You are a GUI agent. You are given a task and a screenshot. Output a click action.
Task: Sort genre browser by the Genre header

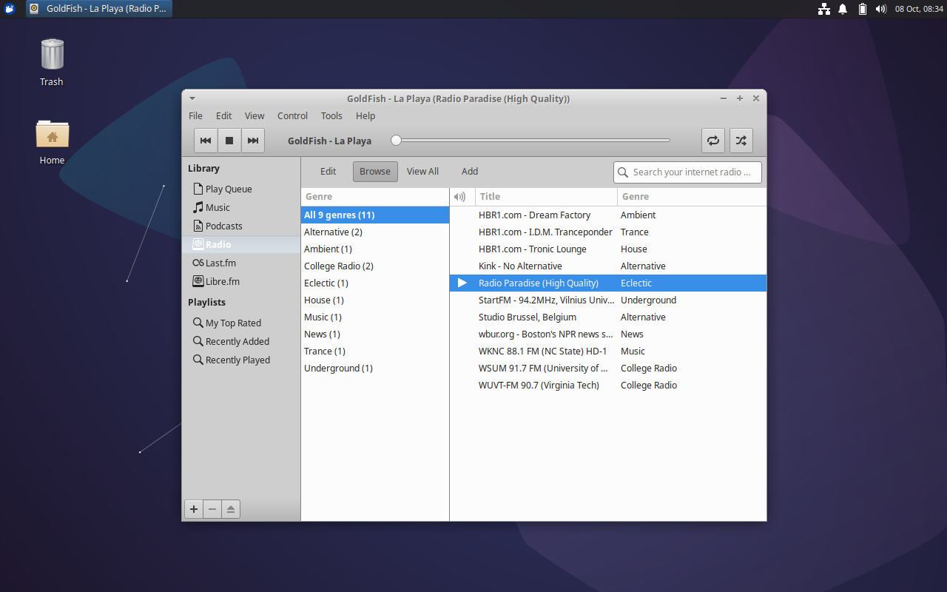pyautogui.click(x=375, y=197)
